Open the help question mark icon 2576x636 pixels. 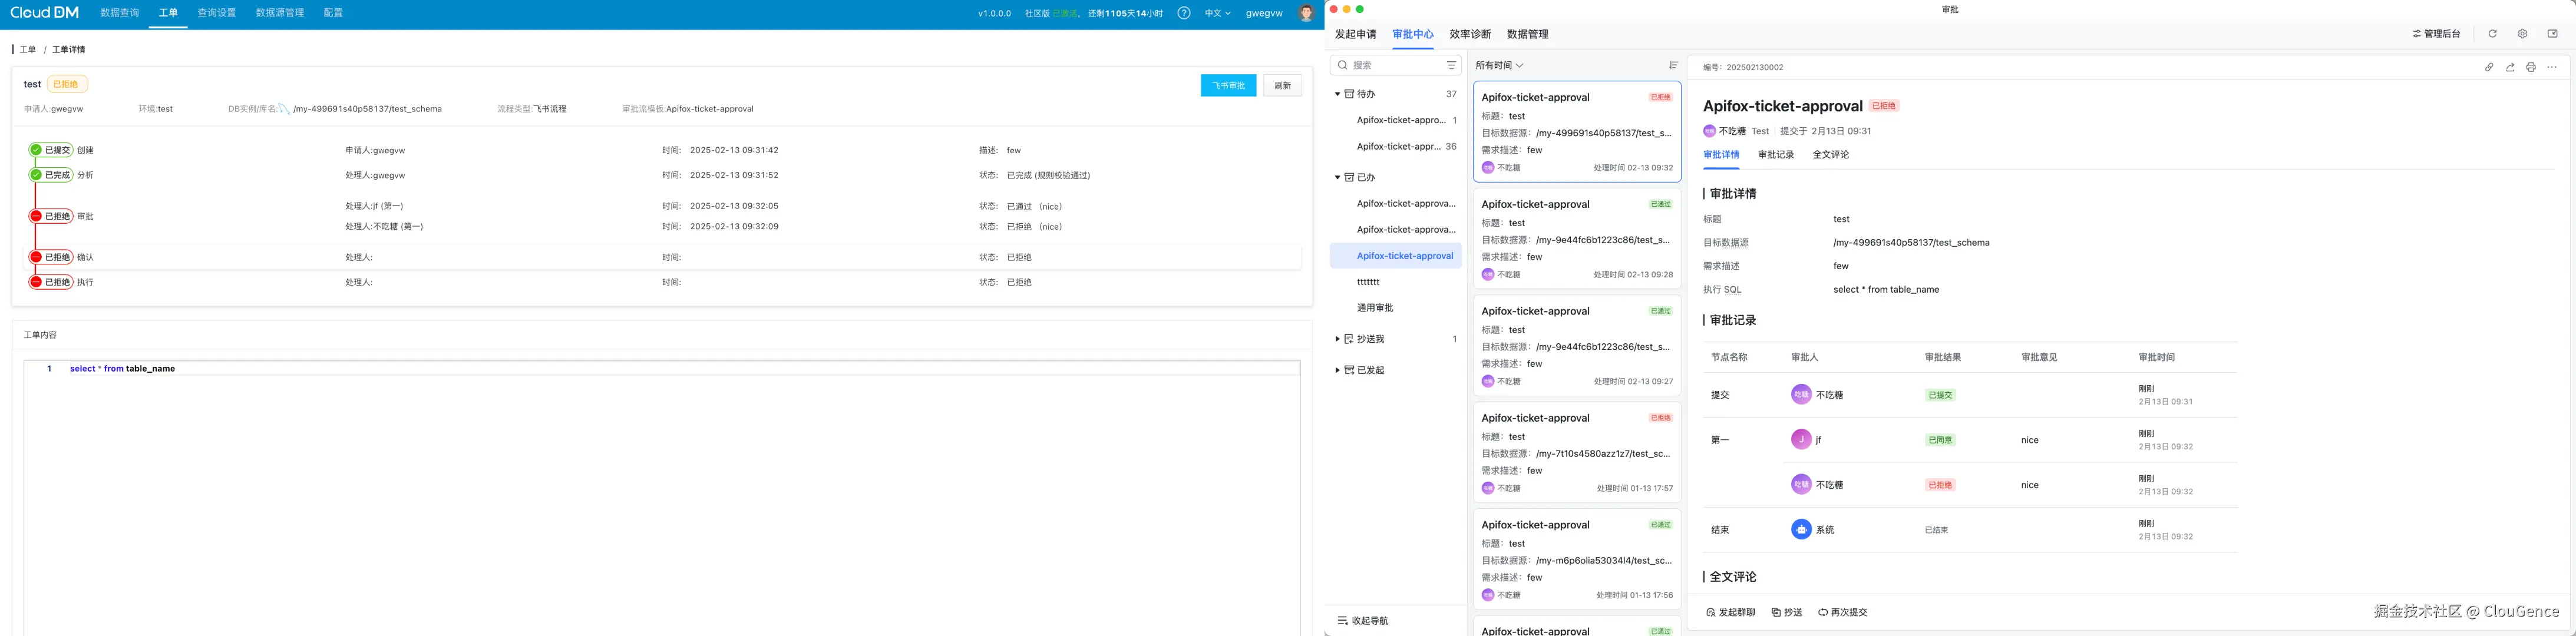pos(1184,13)
